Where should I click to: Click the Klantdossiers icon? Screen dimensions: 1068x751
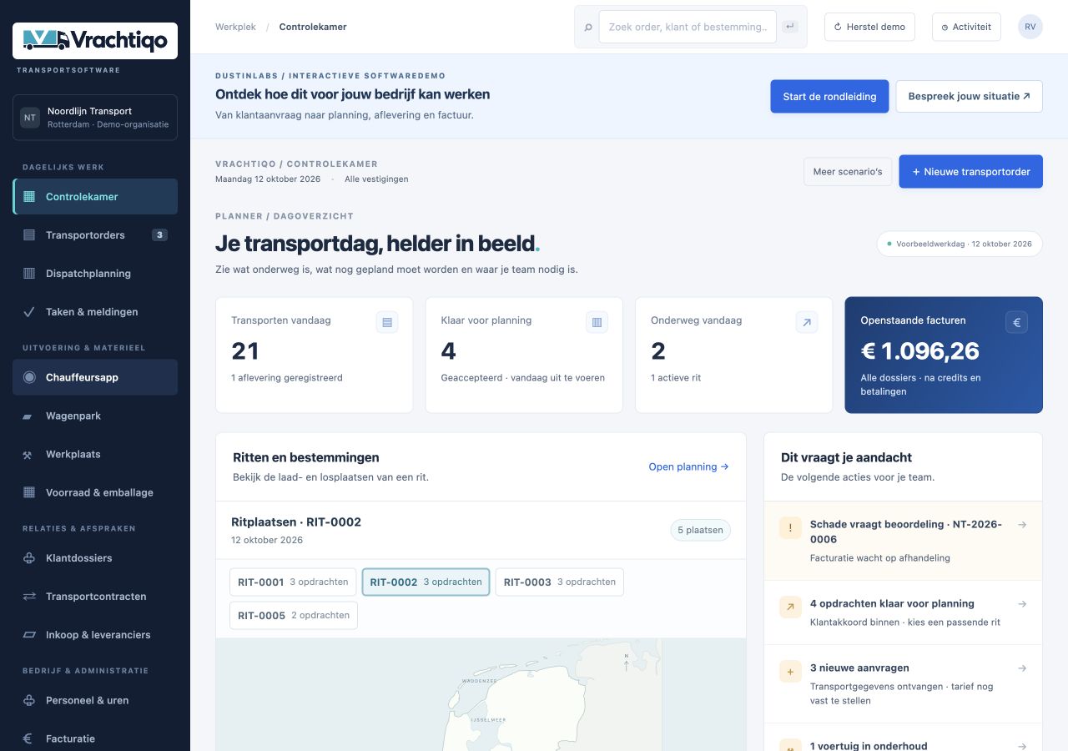pos(29,558)
